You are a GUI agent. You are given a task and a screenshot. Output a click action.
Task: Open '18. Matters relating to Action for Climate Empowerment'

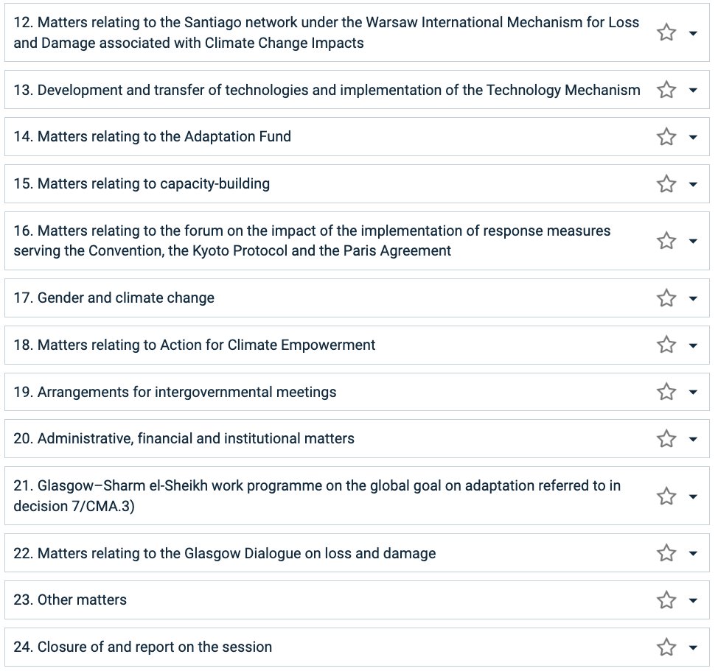[194, 345]
